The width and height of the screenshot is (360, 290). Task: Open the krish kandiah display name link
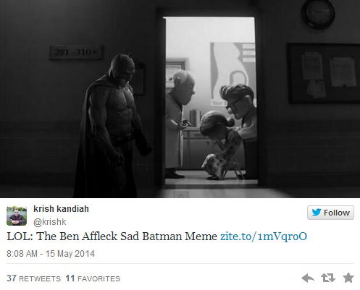[x=61, y=209]
